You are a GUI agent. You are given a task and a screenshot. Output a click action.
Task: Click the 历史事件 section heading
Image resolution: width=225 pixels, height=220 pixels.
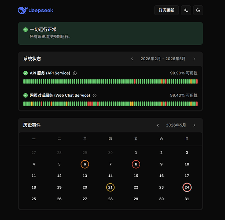32,125
